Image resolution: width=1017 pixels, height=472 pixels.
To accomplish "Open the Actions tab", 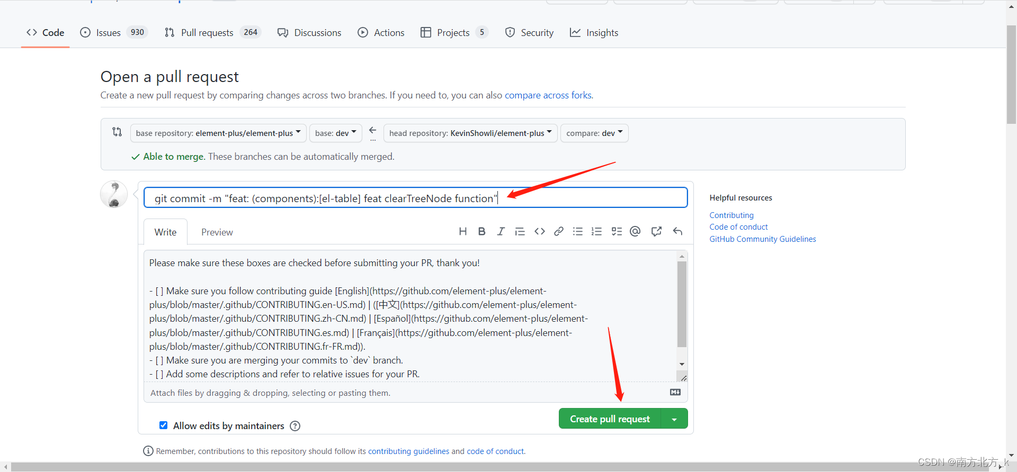I will tap(381, 32).
